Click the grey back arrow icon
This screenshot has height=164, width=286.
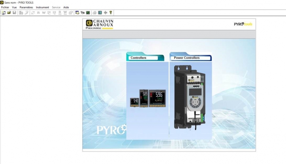[105, 13]
